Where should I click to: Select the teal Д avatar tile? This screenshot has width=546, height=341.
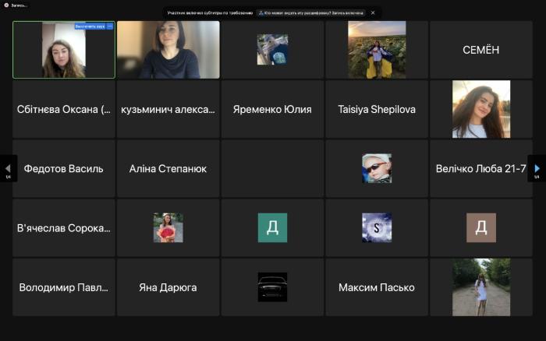[x=272, y=228]
